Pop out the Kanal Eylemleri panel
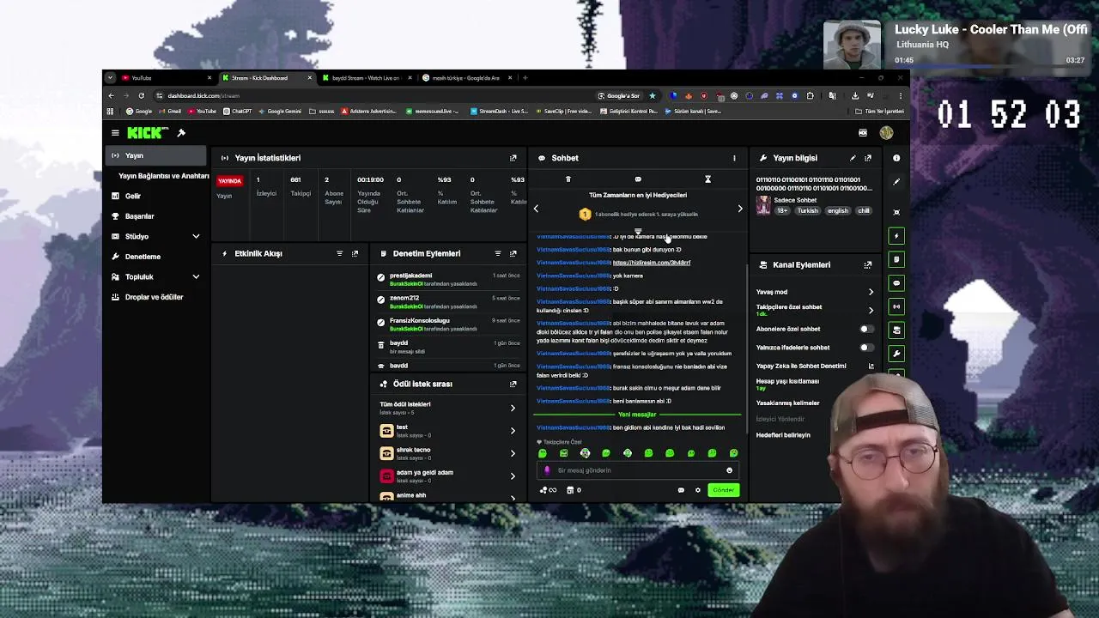Image resolution: width=1099 pixels, height=618 pixels. click(868, 265)
